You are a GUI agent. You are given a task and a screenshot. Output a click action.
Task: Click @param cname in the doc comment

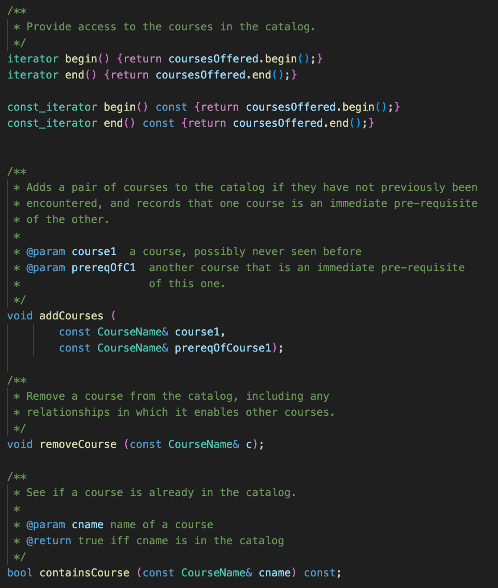65,525
